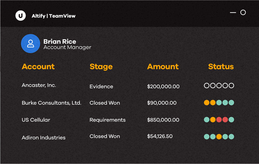Click the $54,126.50 amount
This screenshot has width=259, height=164.
[x=160, y=136]
